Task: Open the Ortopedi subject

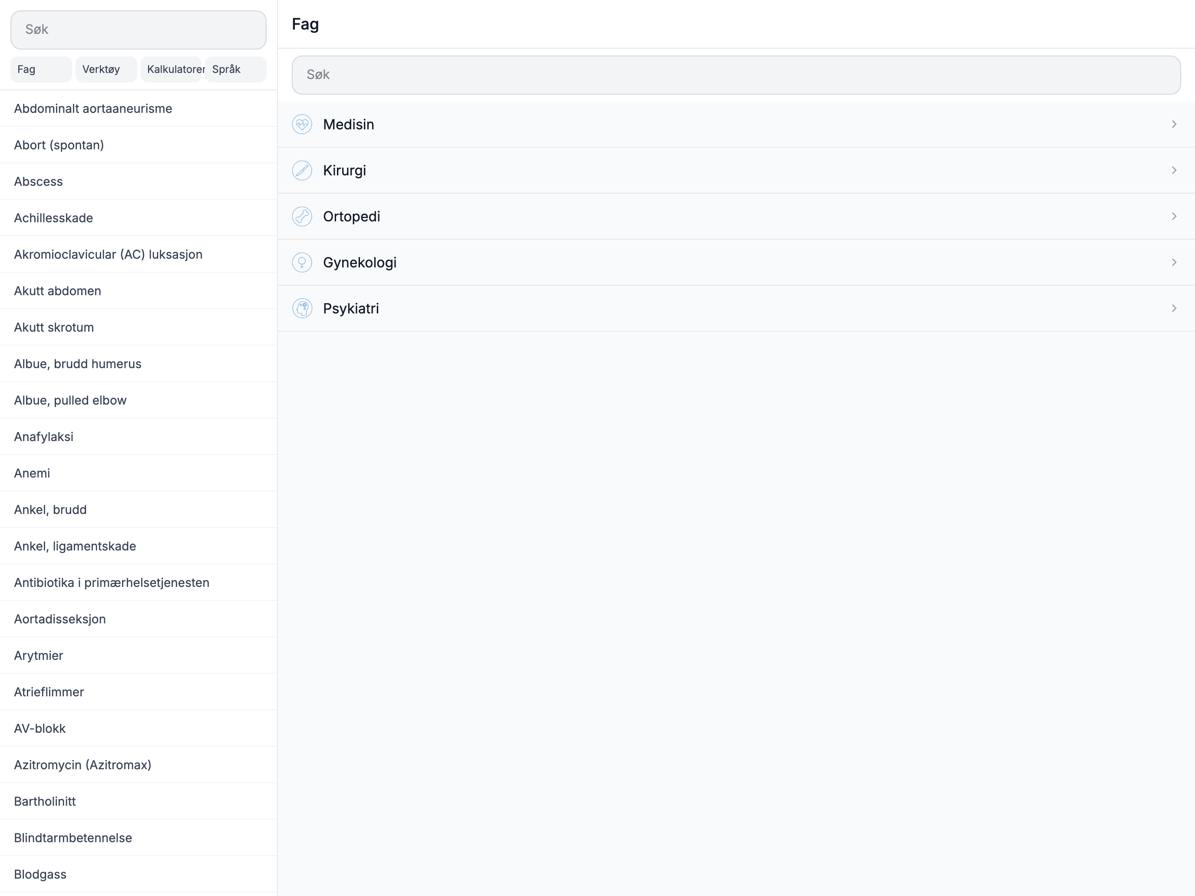Action: click(x=736, y=216)
